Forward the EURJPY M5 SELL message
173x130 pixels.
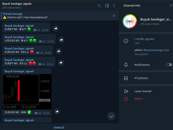click(x=61, y=63)
